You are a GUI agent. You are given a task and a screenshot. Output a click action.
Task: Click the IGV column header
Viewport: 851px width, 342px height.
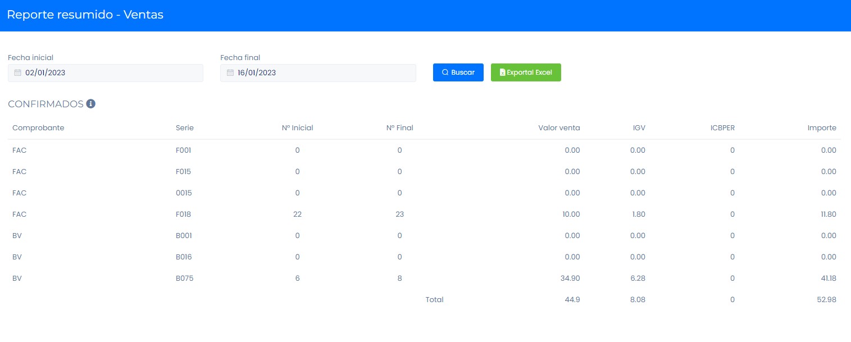[x=639, y=128]
